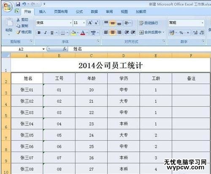Open the 常规 number format dropdown
Image resolution: width=211 pixels, height=174 pixels.
coord(202,23)
